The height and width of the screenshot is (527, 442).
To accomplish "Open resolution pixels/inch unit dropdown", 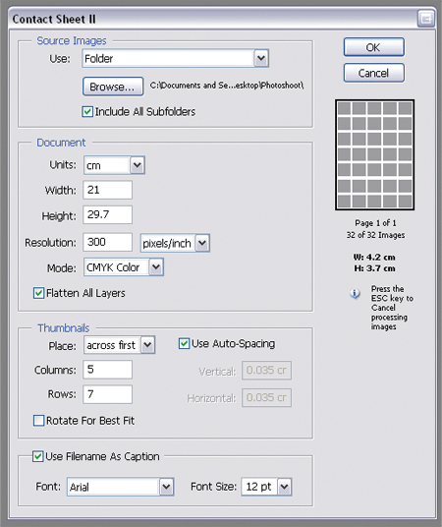I will point(202,243).
